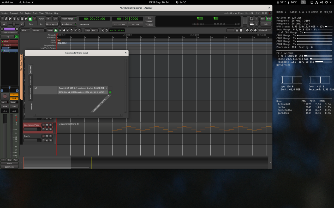This screenshot has height=208, width=334.
Task: Click the strip width toggle icon
Action: click(x=2, y=29)
